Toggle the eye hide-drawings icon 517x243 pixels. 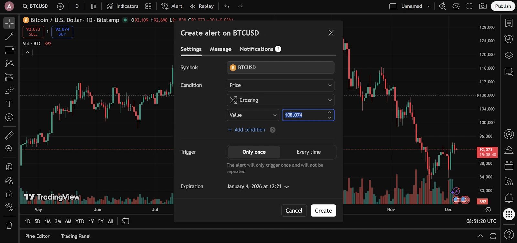point(9,207)
